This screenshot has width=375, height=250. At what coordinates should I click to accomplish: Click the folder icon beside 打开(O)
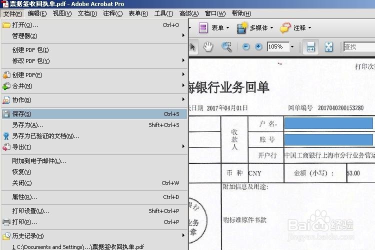tap(6, 25)
